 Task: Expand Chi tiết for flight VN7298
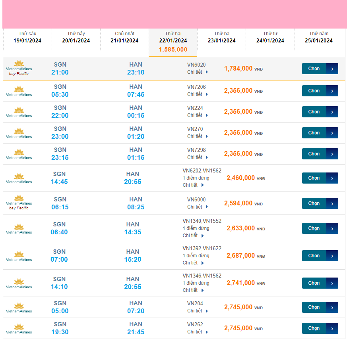tap(198, 157)
